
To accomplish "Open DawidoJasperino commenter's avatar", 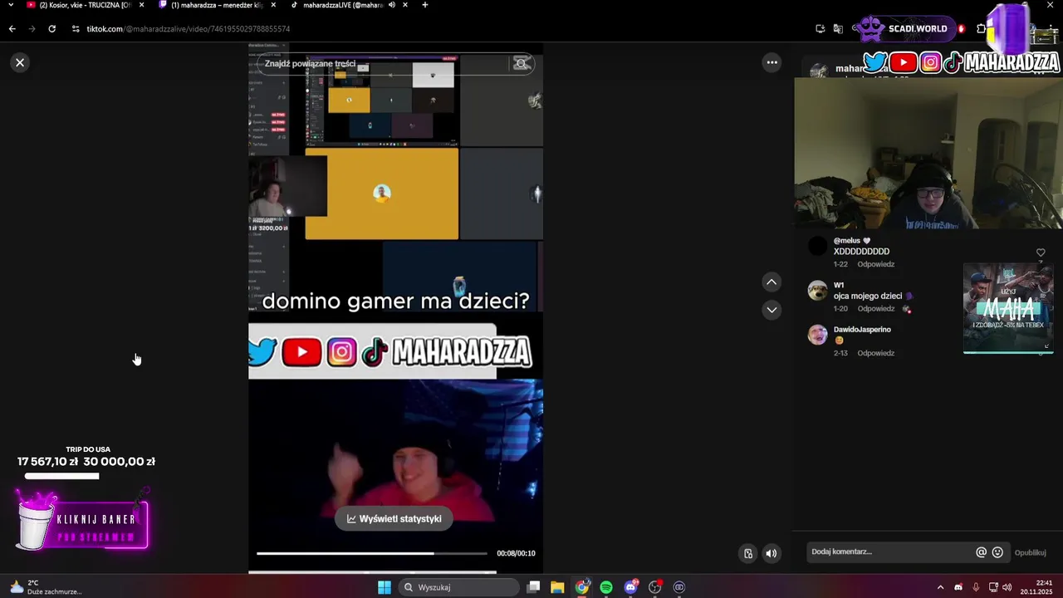I will (818, 334).
